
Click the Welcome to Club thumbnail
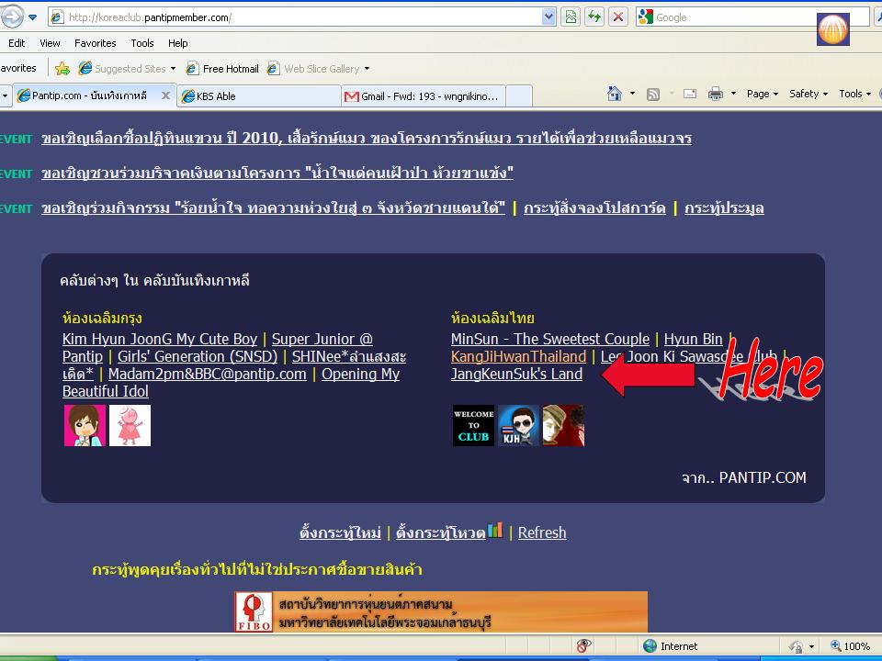pos(474,425)
